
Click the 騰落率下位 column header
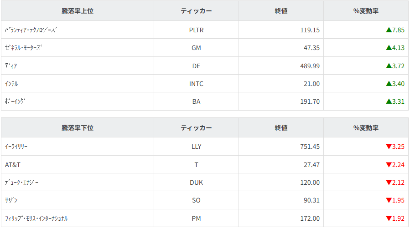tap(78, 128)
